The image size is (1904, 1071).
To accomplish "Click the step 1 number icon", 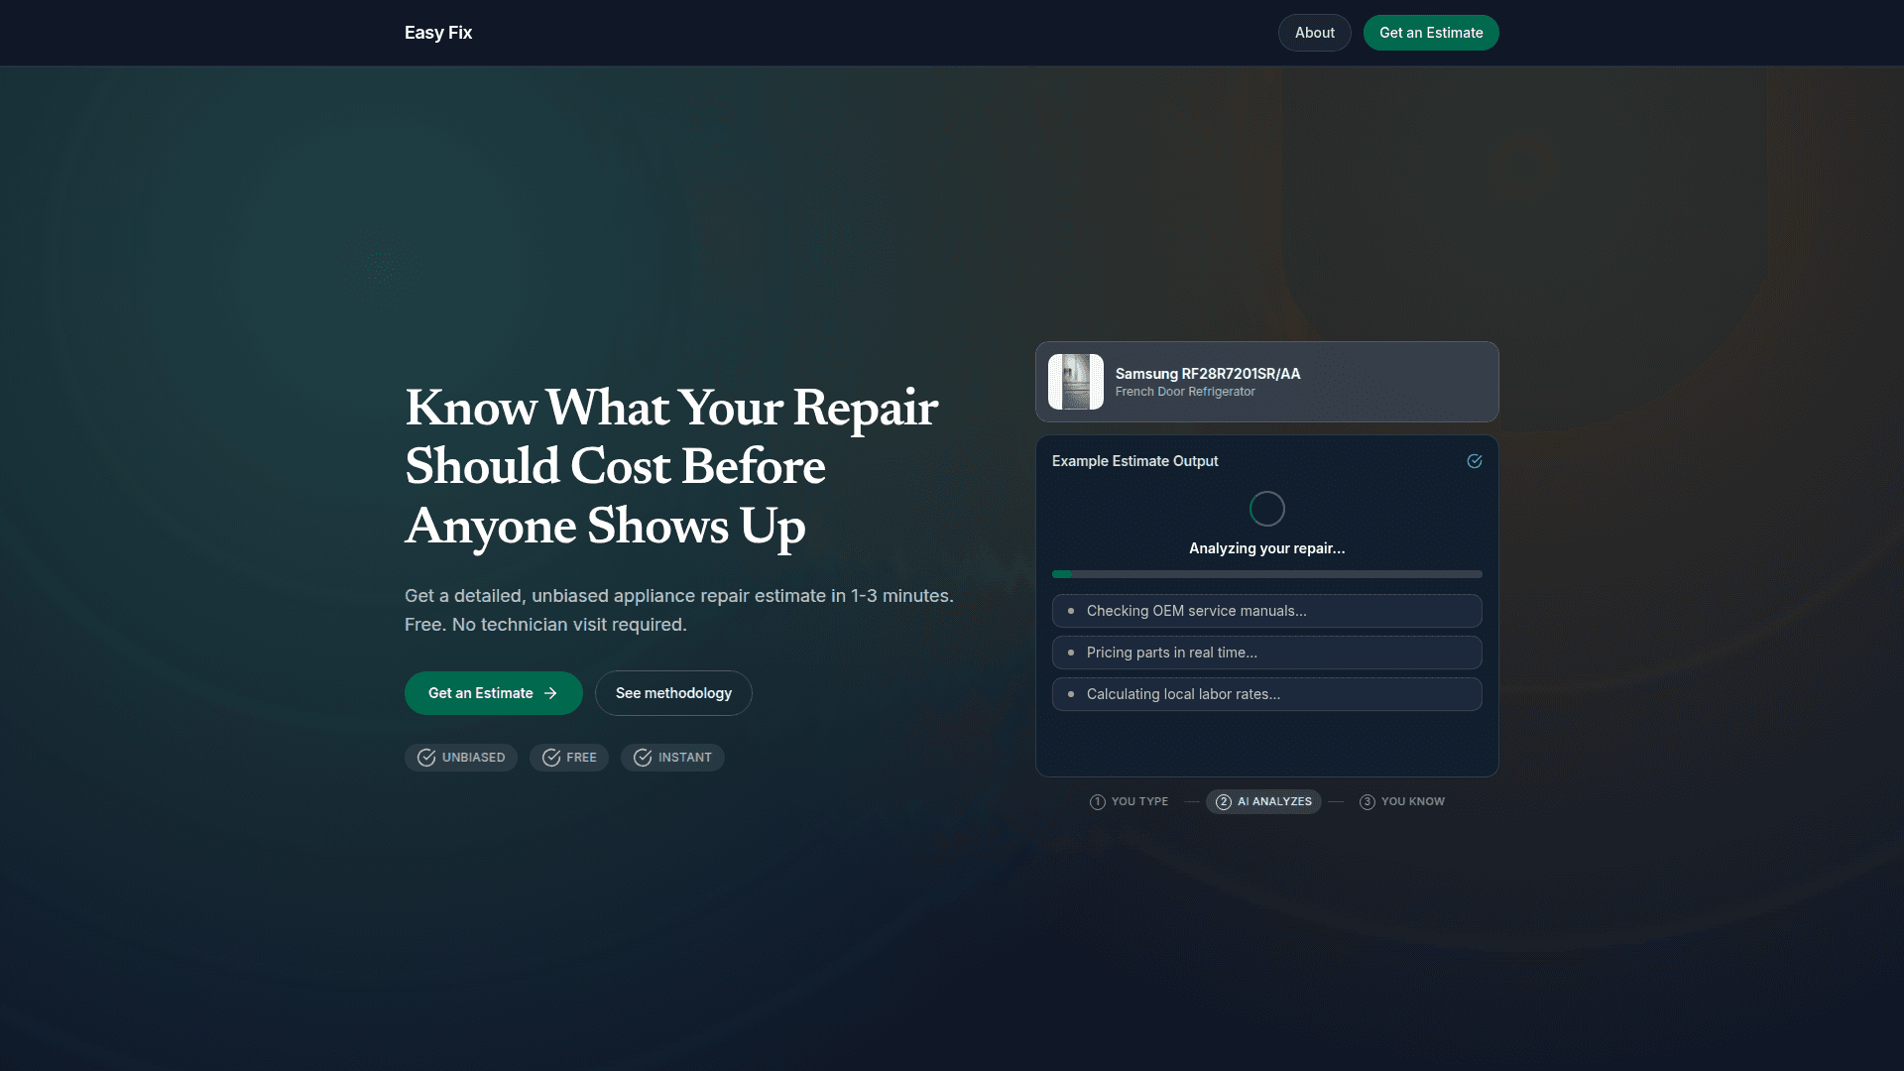I will [x=1098, y=802].
